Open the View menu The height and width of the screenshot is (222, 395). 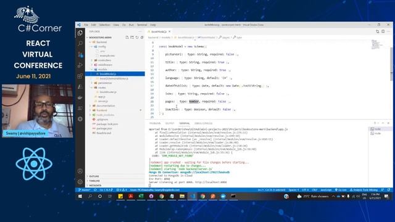(116, 25)
